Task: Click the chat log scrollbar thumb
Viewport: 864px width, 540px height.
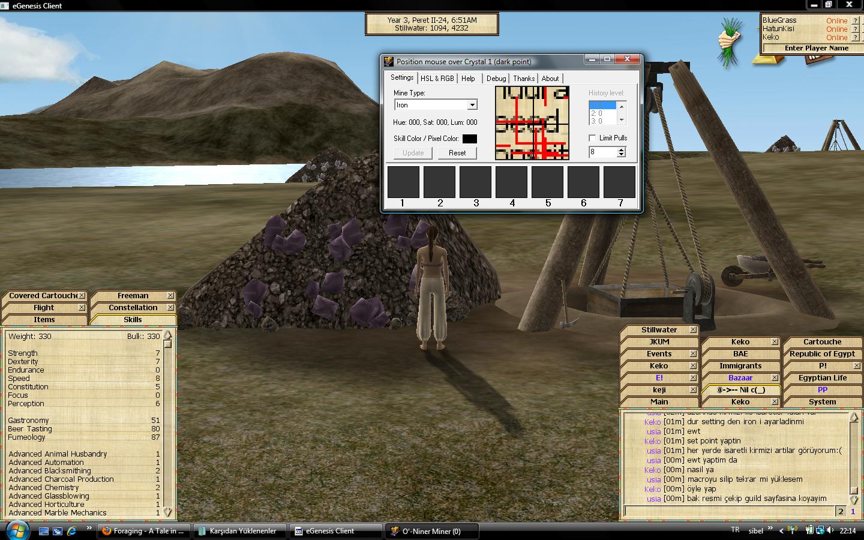Action: (x=854, y=491)
